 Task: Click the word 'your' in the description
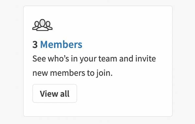click(88, 59)
